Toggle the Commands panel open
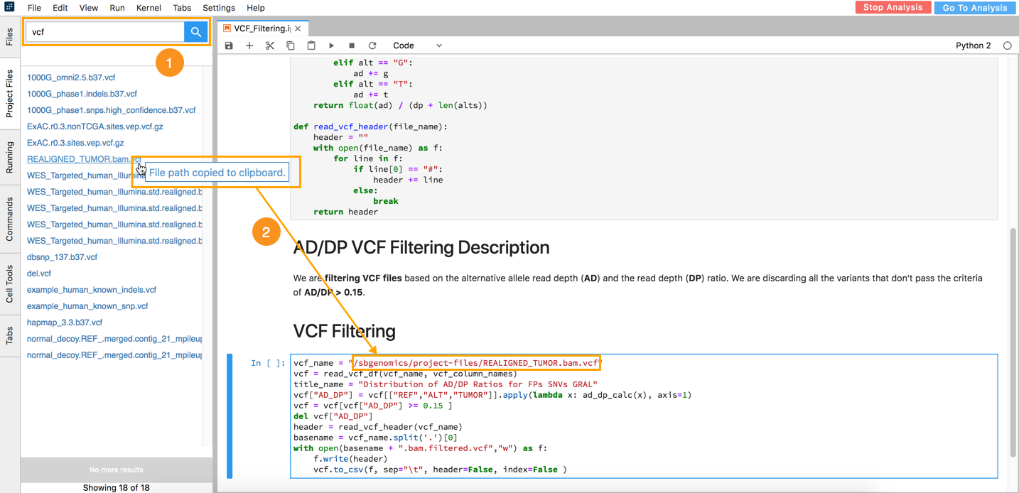 coord(9,215)
